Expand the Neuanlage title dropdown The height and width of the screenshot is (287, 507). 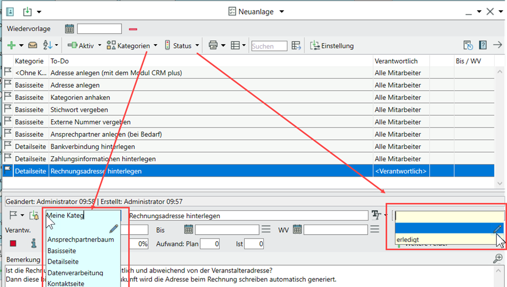tap(282, 11)
